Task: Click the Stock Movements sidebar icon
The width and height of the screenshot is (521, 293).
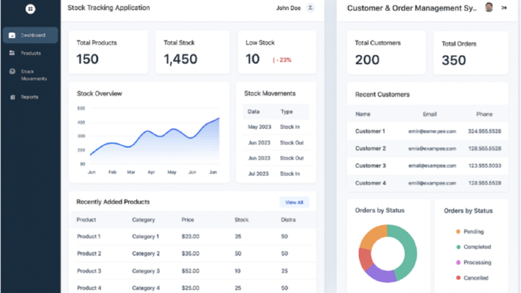Action: (12, 71)
